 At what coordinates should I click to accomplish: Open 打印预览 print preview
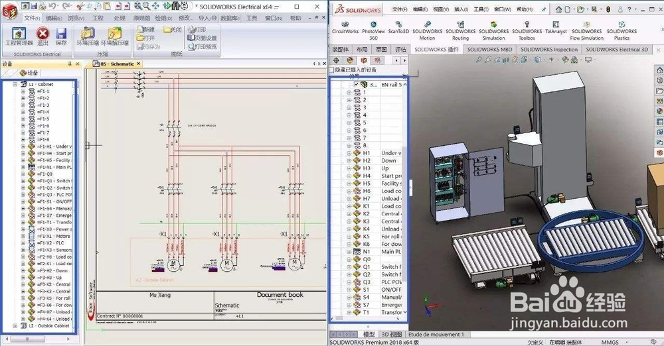(203, 46)
